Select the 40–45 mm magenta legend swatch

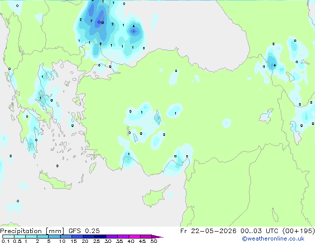click(x=135, y=237)
